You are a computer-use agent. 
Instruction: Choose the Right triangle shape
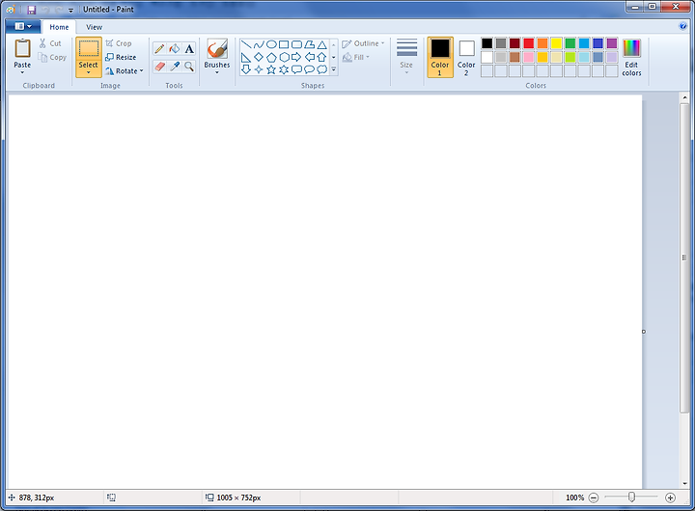[x=246, y=57]
